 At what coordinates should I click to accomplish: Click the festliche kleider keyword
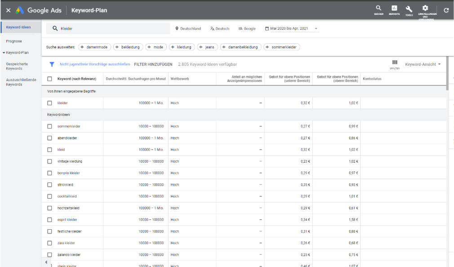(69, 231)
